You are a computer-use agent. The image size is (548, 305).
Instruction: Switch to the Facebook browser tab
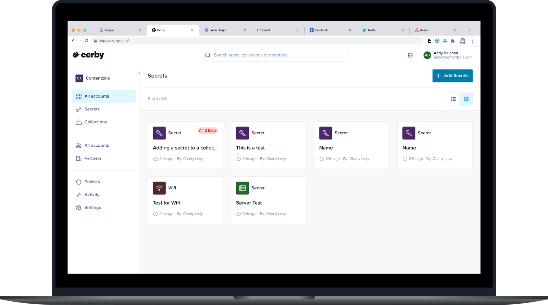tap(331, 30)
